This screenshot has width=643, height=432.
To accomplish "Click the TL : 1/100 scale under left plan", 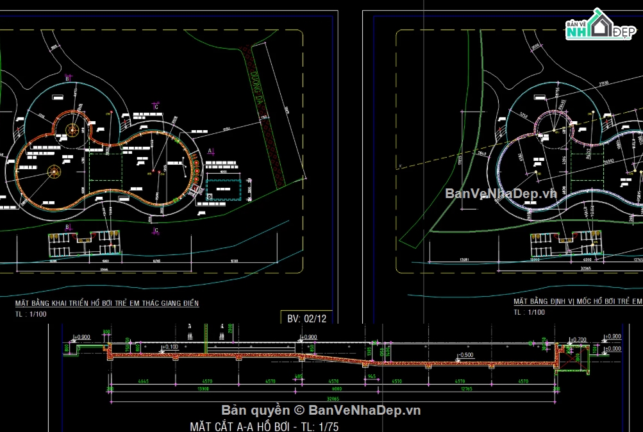I will [x=30, y=314].
